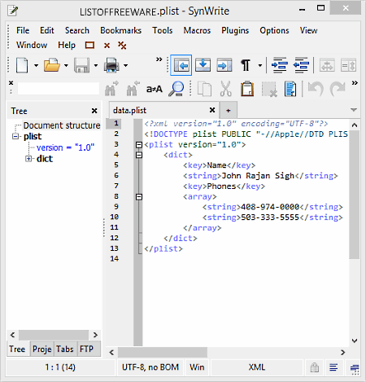Image resolution: width=366 pixels, height=382 pixels.
Task: Collapse the plist fold marker on line 3
Action: 139,145
